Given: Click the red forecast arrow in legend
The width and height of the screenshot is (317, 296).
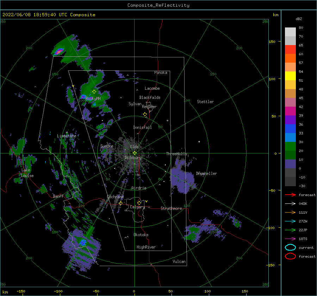Looking at the screenshot, I should [x=290, y=195].
